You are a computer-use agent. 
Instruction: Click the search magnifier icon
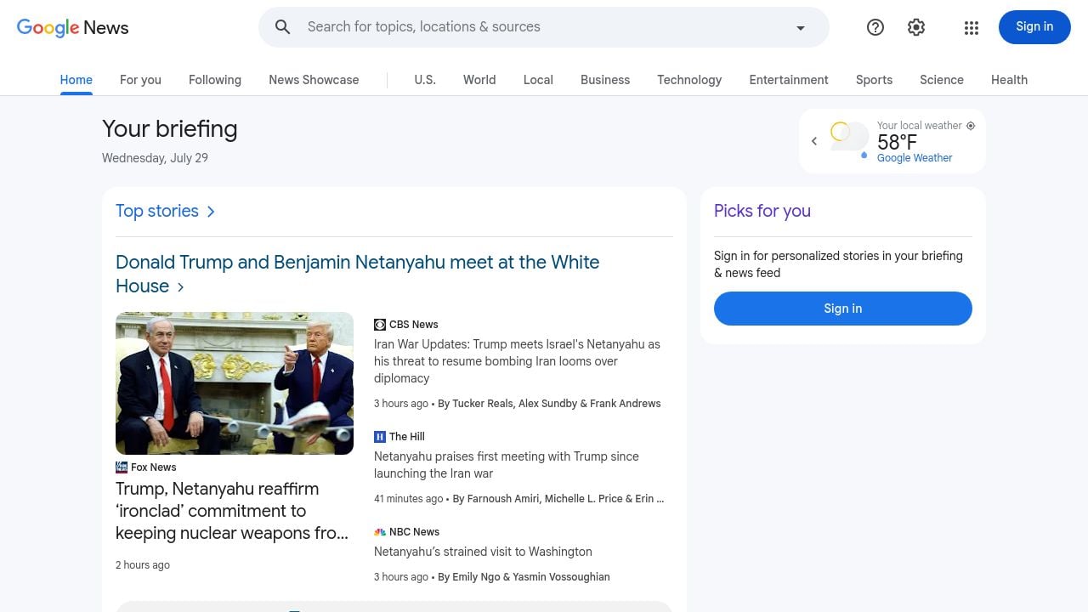click(x=283, y=27)
